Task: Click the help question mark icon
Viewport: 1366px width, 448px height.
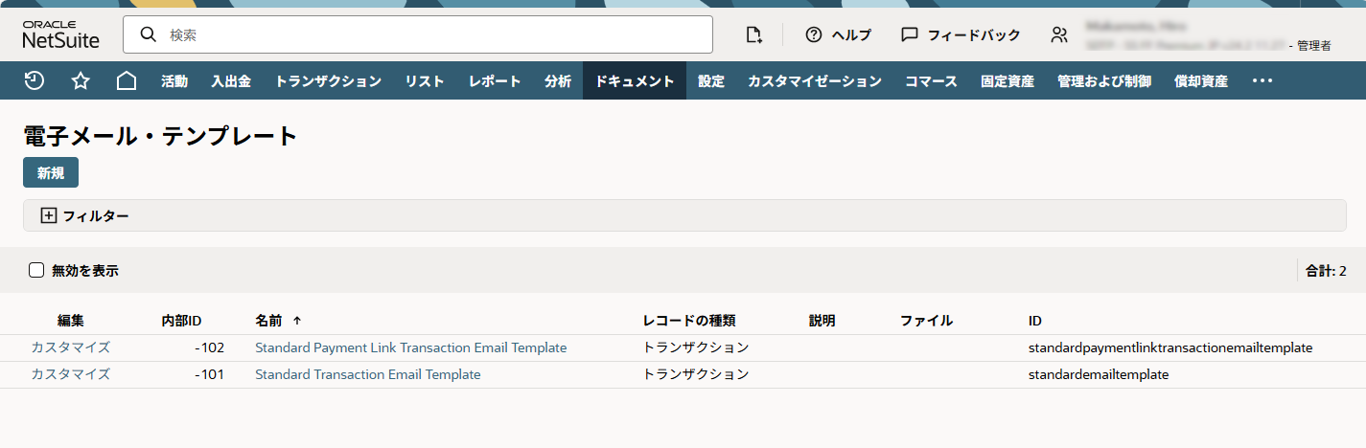Action: [814, 34]
